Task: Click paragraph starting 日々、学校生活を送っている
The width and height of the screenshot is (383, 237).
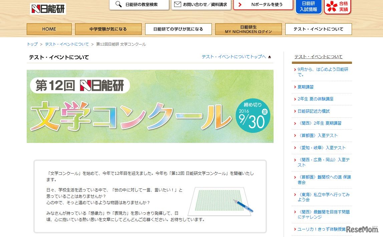Action: click(114, 196)
